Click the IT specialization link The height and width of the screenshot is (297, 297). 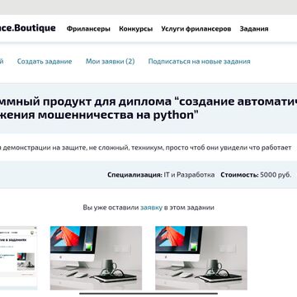pyautogui.click(x=167, y=175)
